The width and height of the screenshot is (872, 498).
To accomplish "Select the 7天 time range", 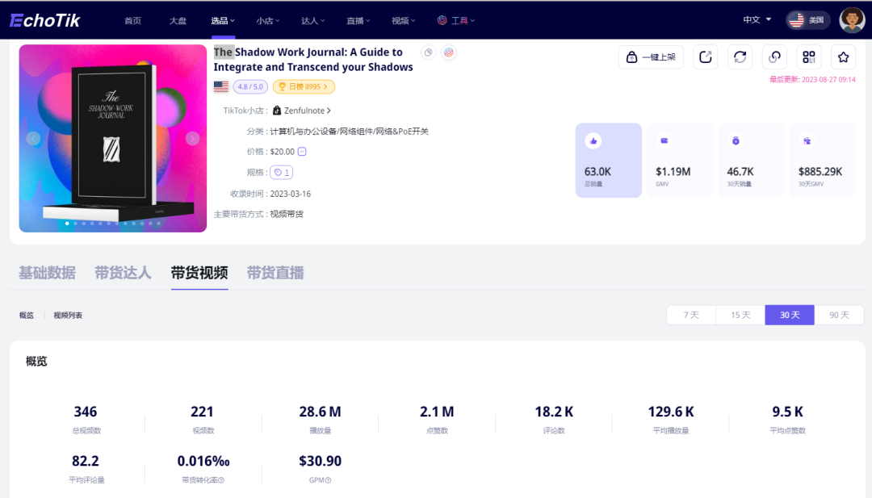I will tap(691, 315).
